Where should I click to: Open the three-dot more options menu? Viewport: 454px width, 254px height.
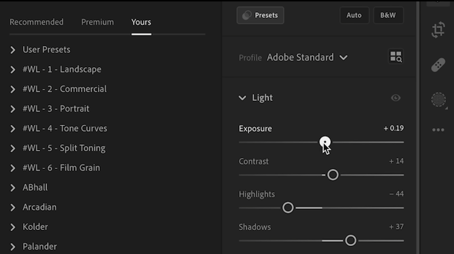click(x=438, y=130)
